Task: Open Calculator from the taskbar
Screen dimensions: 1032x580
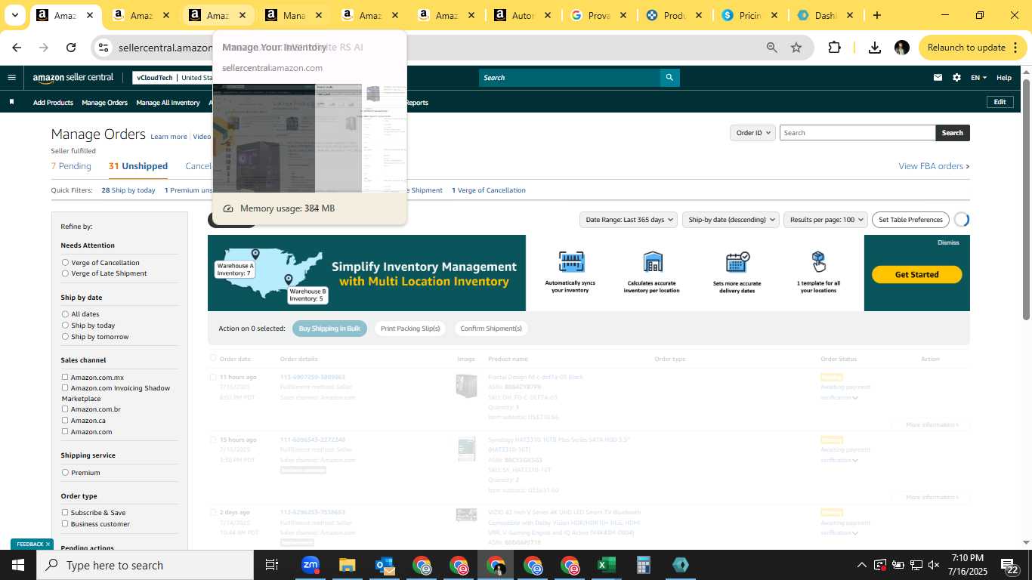Action: [x=644, y=565]
